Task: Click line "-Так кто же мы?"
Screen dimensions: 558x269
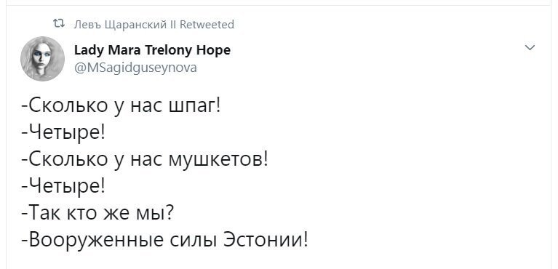Action: click(97, 212)
